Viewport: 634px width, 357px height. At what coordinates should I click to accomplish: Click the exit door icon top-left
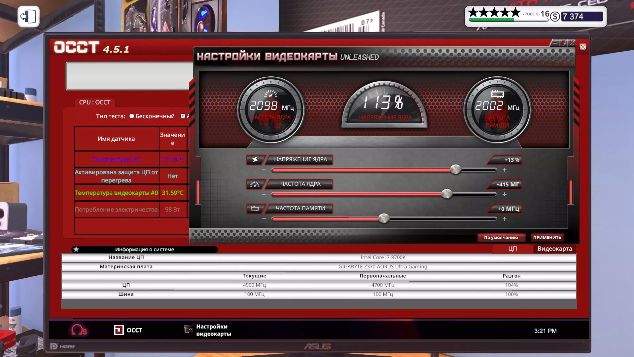tap(28, 17)
